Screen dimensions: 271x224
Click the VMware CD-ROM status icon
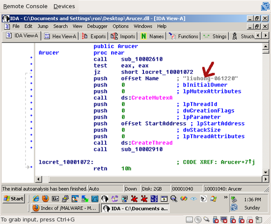coord(198,220)
